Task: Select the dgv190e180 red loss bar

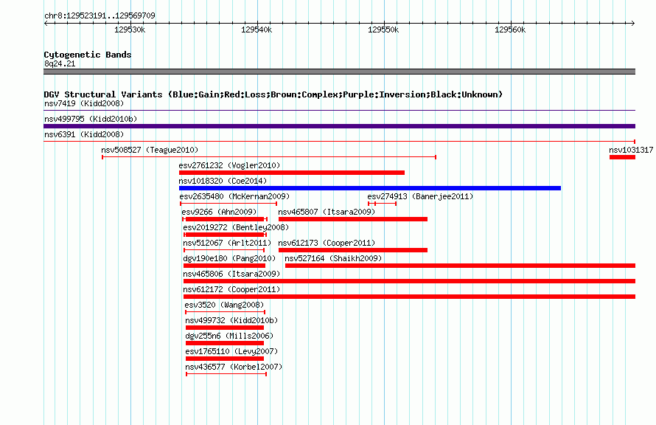Action: click(x=224, y=266)
